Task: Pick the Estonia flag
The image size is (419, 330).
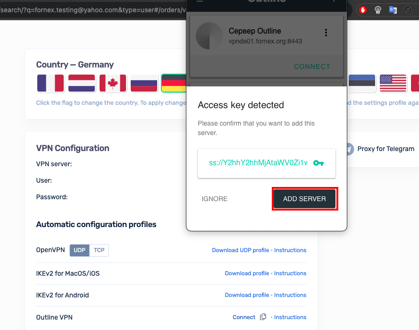Action: [362, 83]
